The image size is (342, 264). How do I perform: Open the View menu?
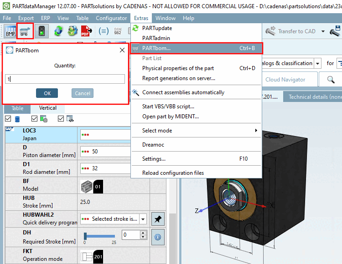(63, 18)
